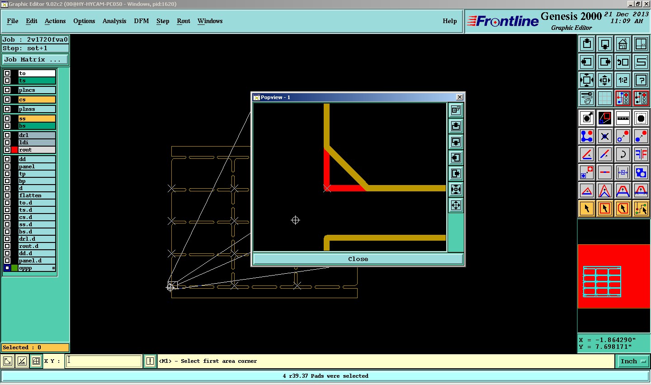Select the rectangle area selection tool
This screenshot has height=385, width=651.
[x=605, y=209]
